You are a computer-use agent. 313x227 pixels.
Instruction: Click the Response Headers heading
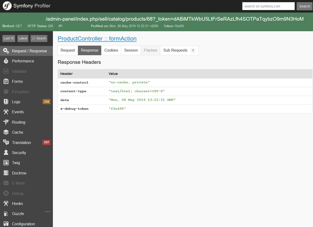79,62
